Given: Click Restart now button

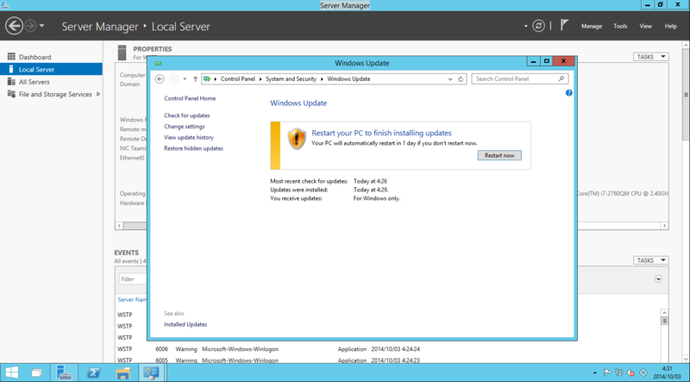Looking at the screenshot, I should click(499, 155).
